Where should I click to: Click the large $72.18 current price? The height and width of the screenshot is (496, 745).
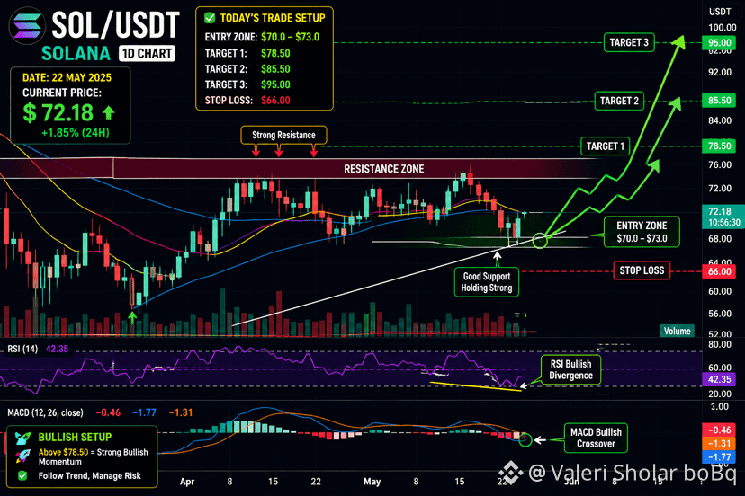pos(58,113)
